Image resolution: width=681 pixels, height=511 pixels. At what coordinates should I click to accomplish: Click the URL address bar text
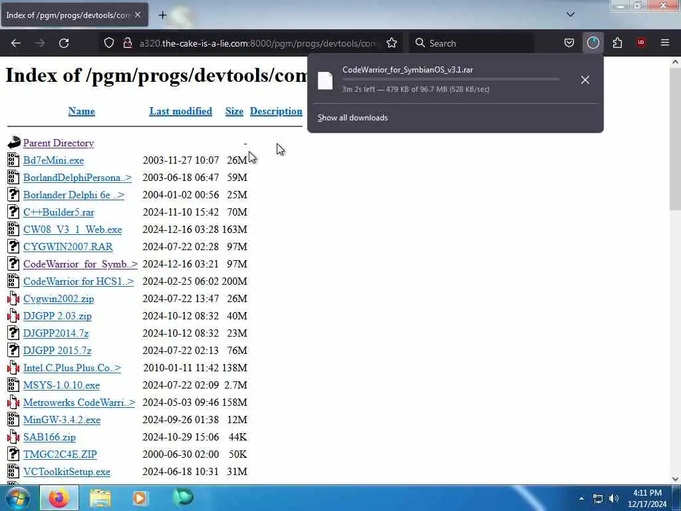(259, 43)
